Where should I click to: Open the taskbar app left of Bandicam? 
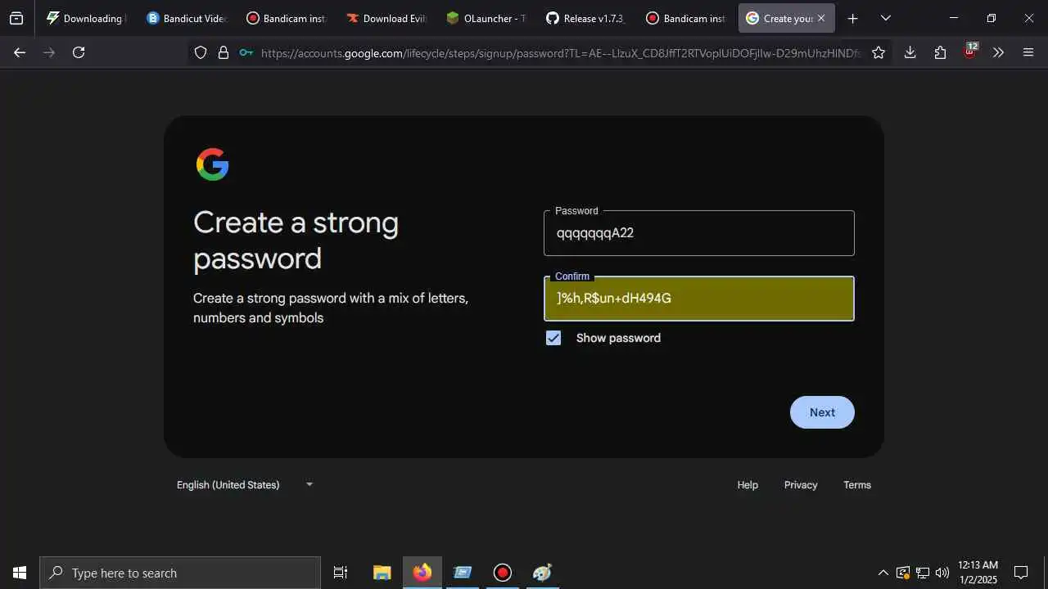463,573
